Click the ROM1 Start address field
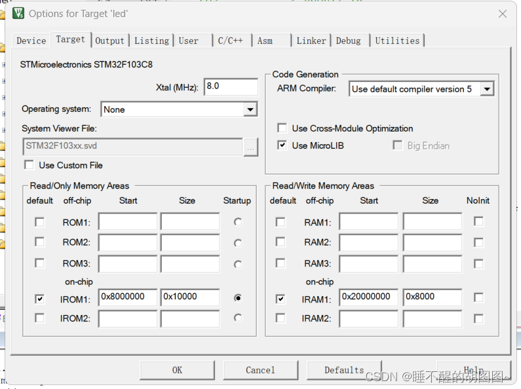This screenshot has height=389, width=521. pyautogui.click(x=128, y=221)
